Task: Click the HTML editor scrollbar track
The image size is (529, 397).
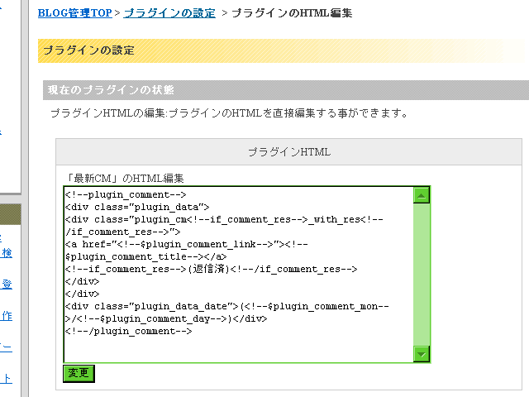Action: point(422,273)
